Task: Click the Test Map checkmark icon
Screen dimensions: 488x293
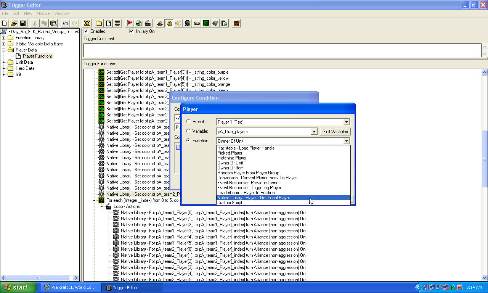Action: (x=236, y=23)
